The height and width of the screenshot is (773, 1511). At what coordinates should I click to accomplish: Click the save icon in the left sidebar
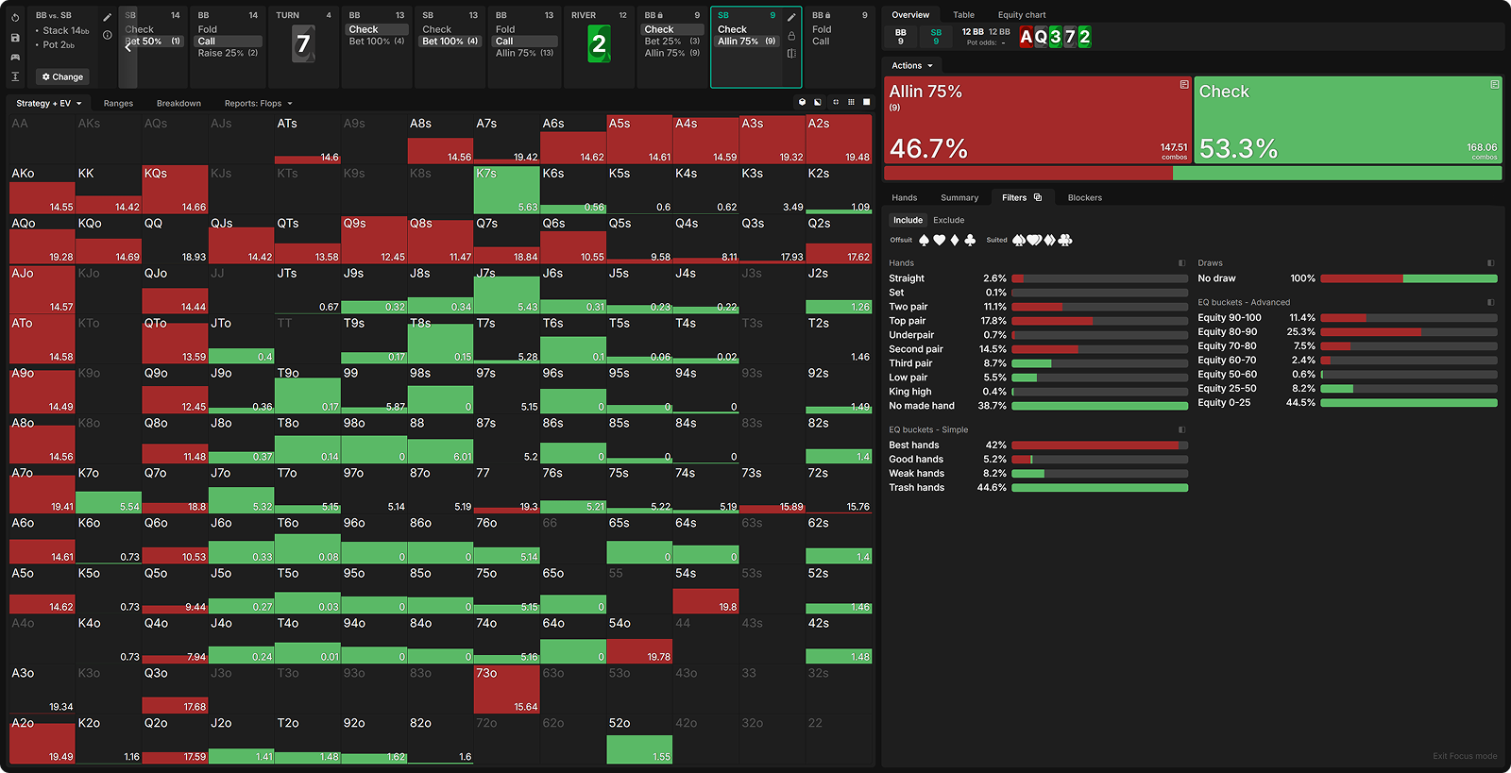tap(15, 38)
